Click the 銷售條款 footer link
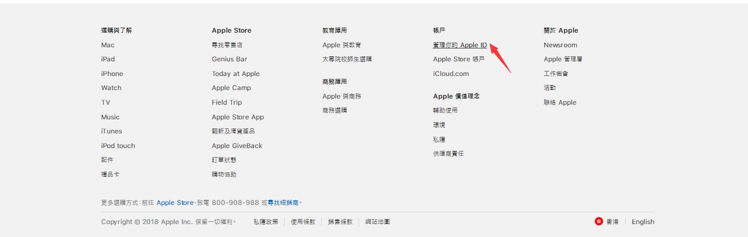 (340, 222)
